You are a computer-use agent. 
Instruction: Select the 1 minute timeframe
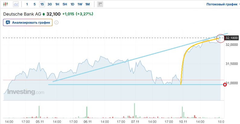click(x=27, y=4)
